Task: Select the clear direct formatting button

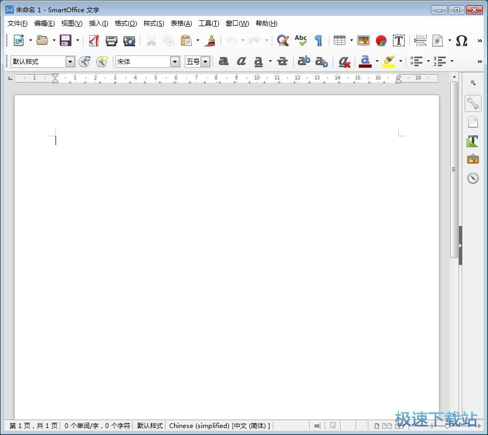Action: pos(344,61)
